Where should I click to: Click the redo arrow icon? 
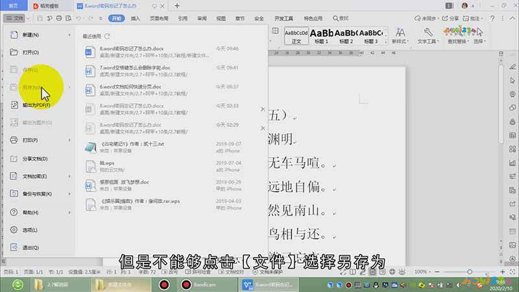pyautogui.click(x=90, y=18)
